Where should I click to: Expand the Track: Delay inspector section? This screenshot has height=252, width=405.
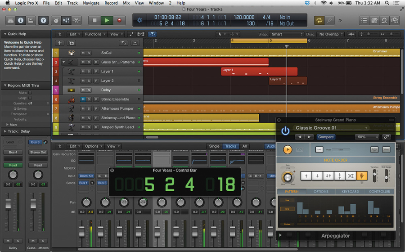tap(5, 131)
